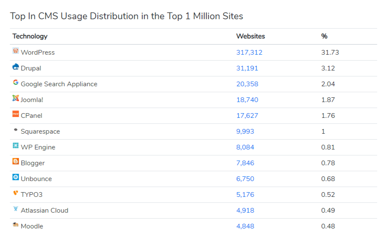Click the 31.73 percentage for WordPress
383x237 pixels.
point(330,52)
